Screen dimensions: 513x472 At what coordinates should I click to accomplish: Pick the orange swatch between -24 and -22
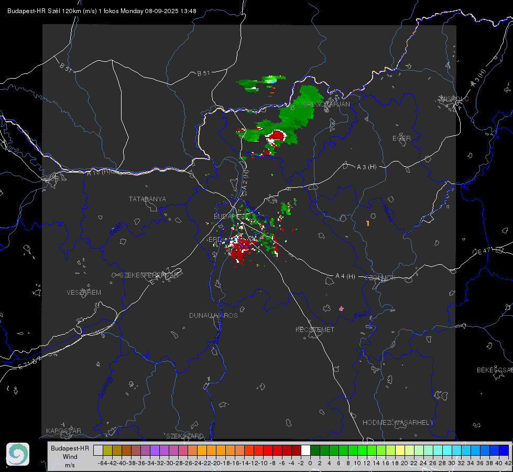click(202, 450)
